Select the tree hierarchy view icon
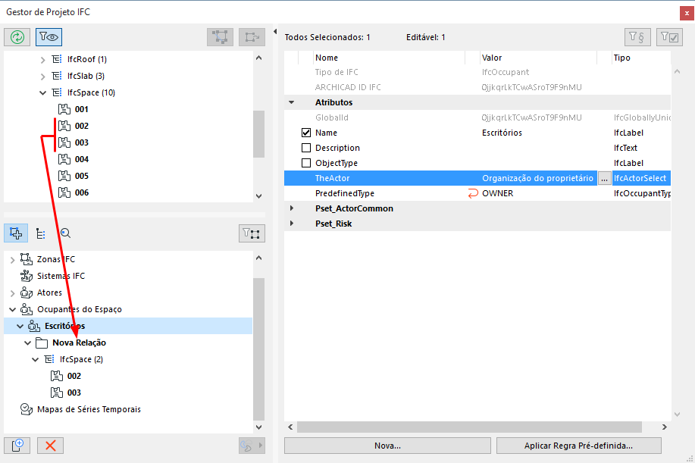 [41, 233]
